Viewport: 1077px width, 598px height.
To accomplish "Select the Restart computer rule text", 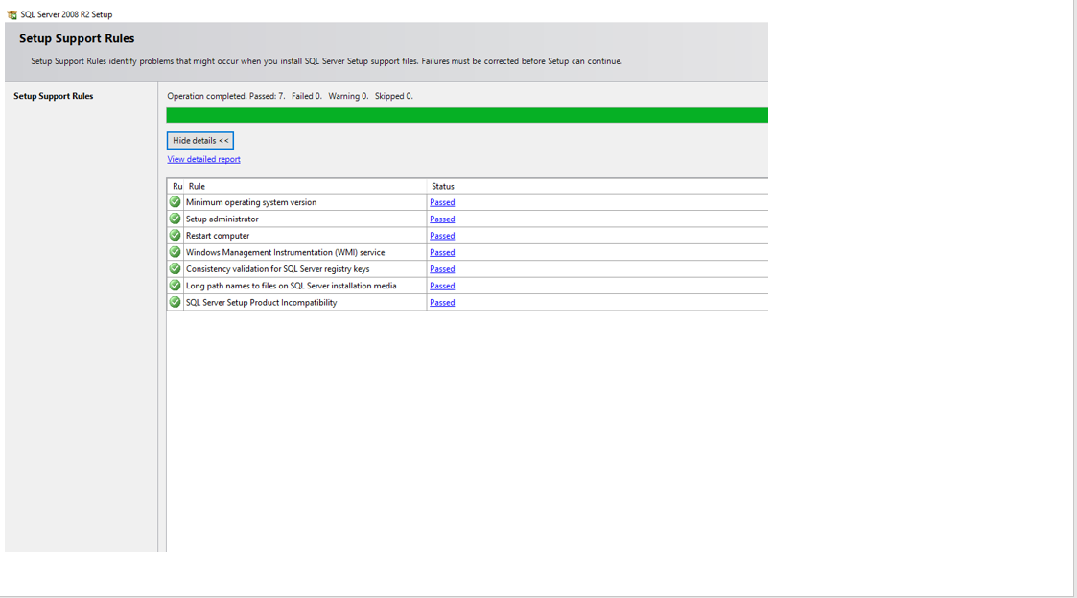I will (218, 236).
